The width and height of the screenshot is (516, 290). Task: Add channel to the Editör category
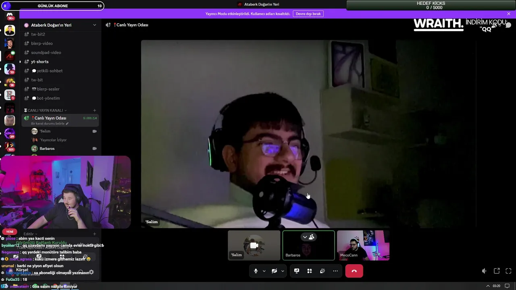click(x=95, y=234)
